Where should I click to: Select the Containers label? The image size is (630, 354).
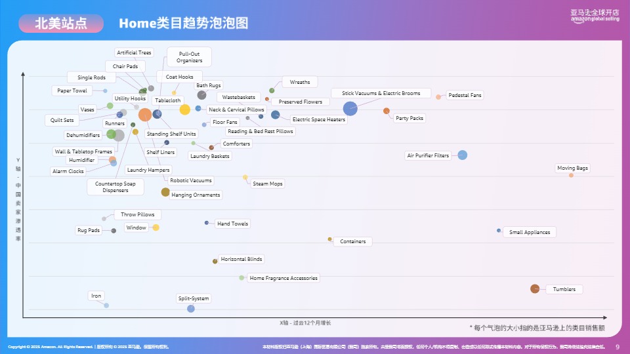[353, 241]
